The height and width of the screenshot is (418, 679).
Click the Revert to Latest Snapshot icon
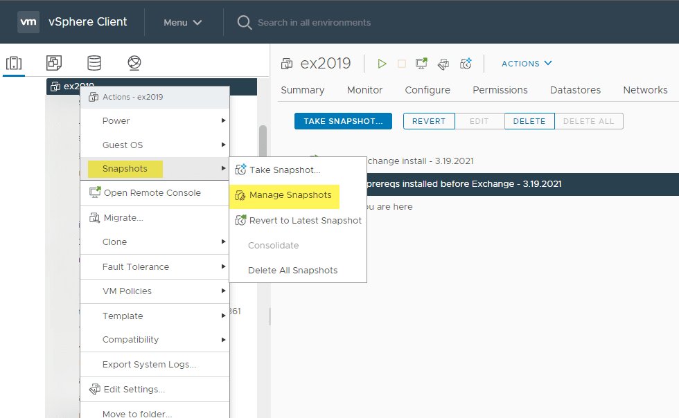click(240, 220)
